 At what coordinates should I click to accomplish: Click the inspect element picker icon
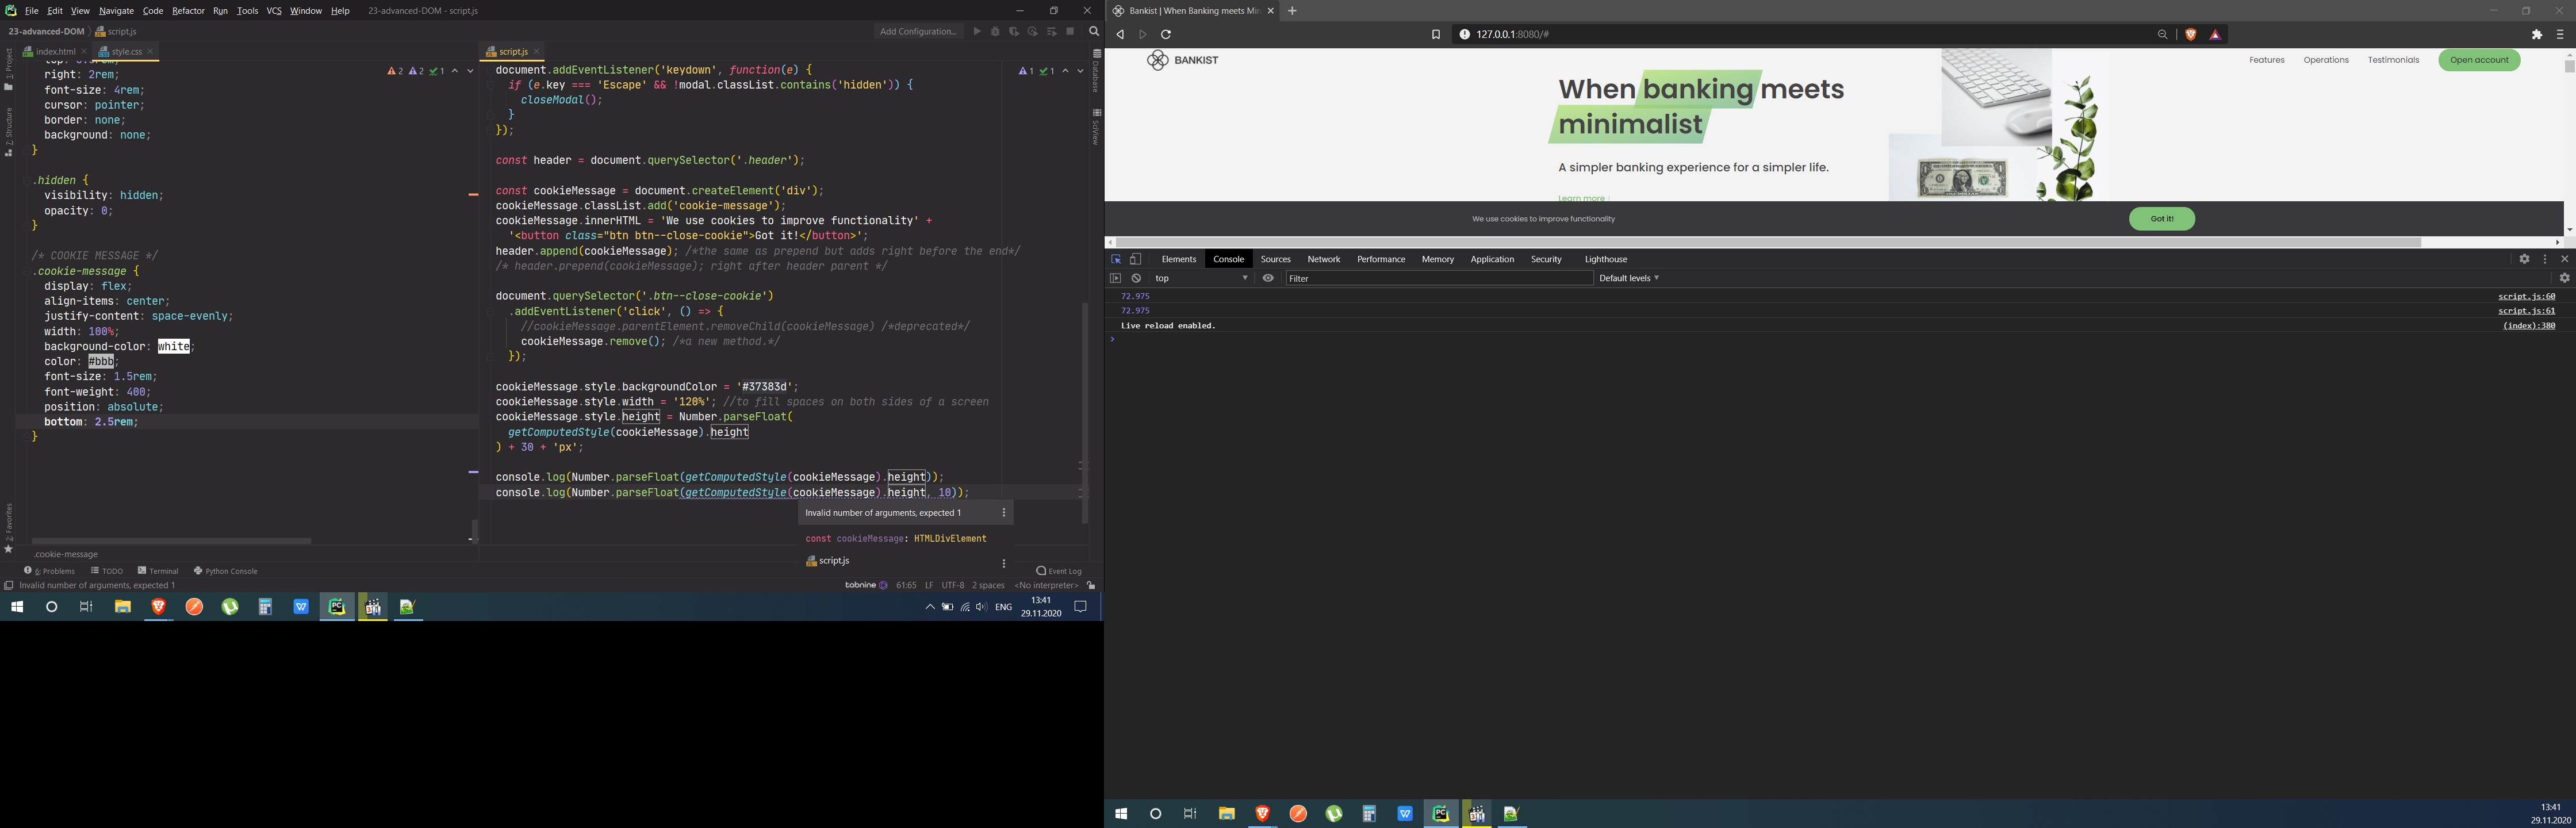point(1116,259)
